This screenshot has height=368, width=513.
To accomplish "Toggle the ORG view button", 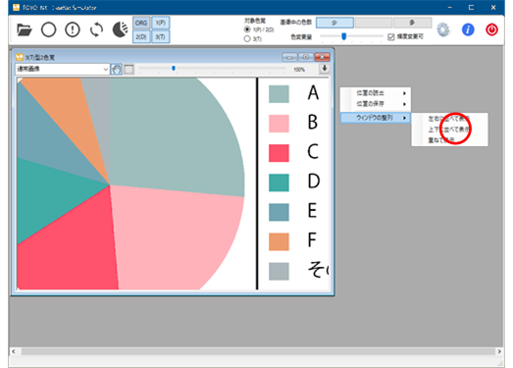I will pos(141,23).
